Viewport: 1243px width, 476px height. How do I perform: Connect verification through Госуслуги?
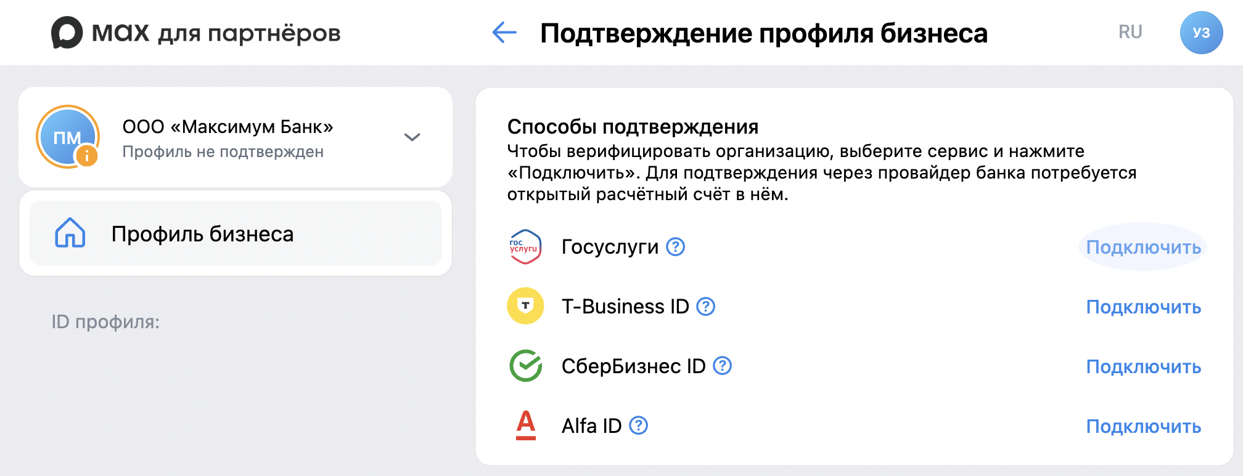tap(1143, 247)
